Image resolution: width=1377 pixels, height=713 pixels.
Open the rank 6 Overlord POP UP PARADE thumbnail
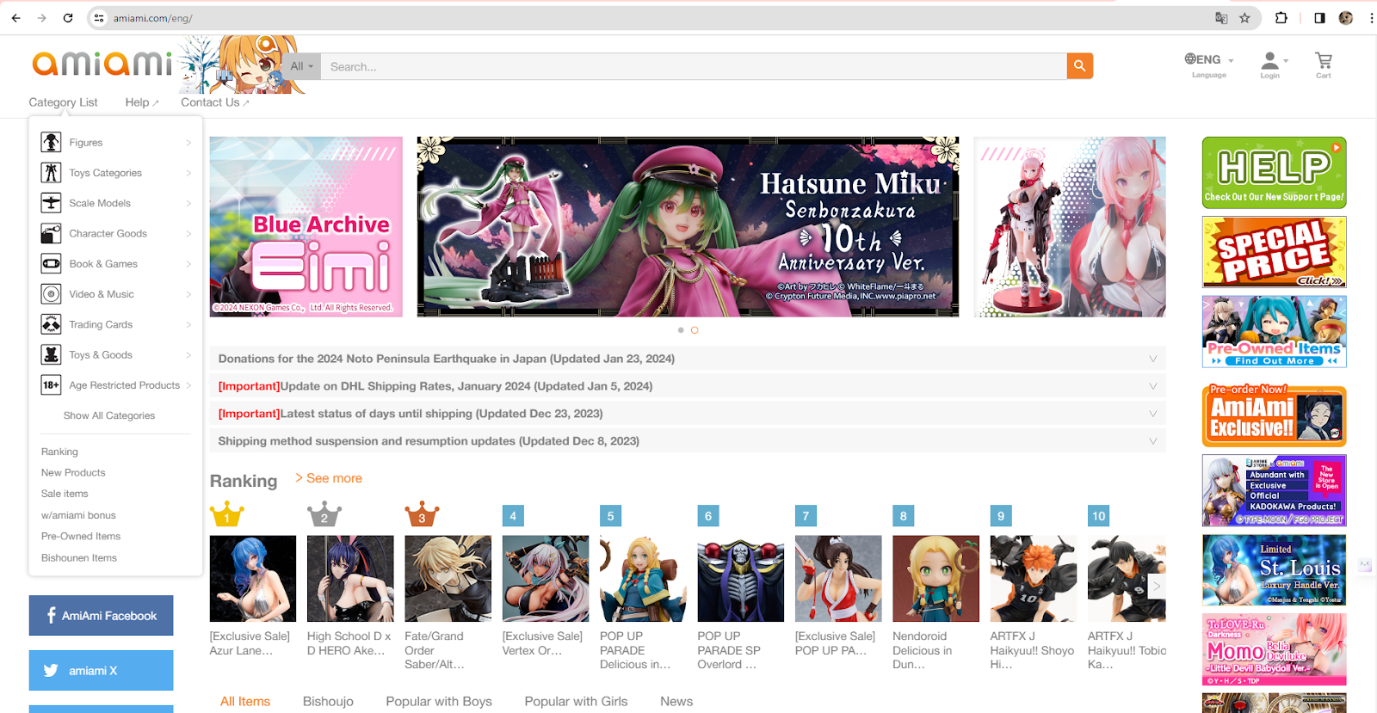pyautogui.click(x=741, y=579)
